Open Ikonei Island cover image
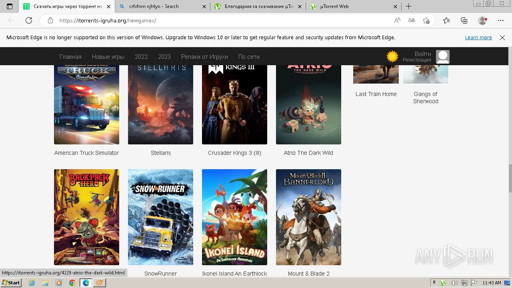Screen dimensions: 512x288 pos(234,217)
